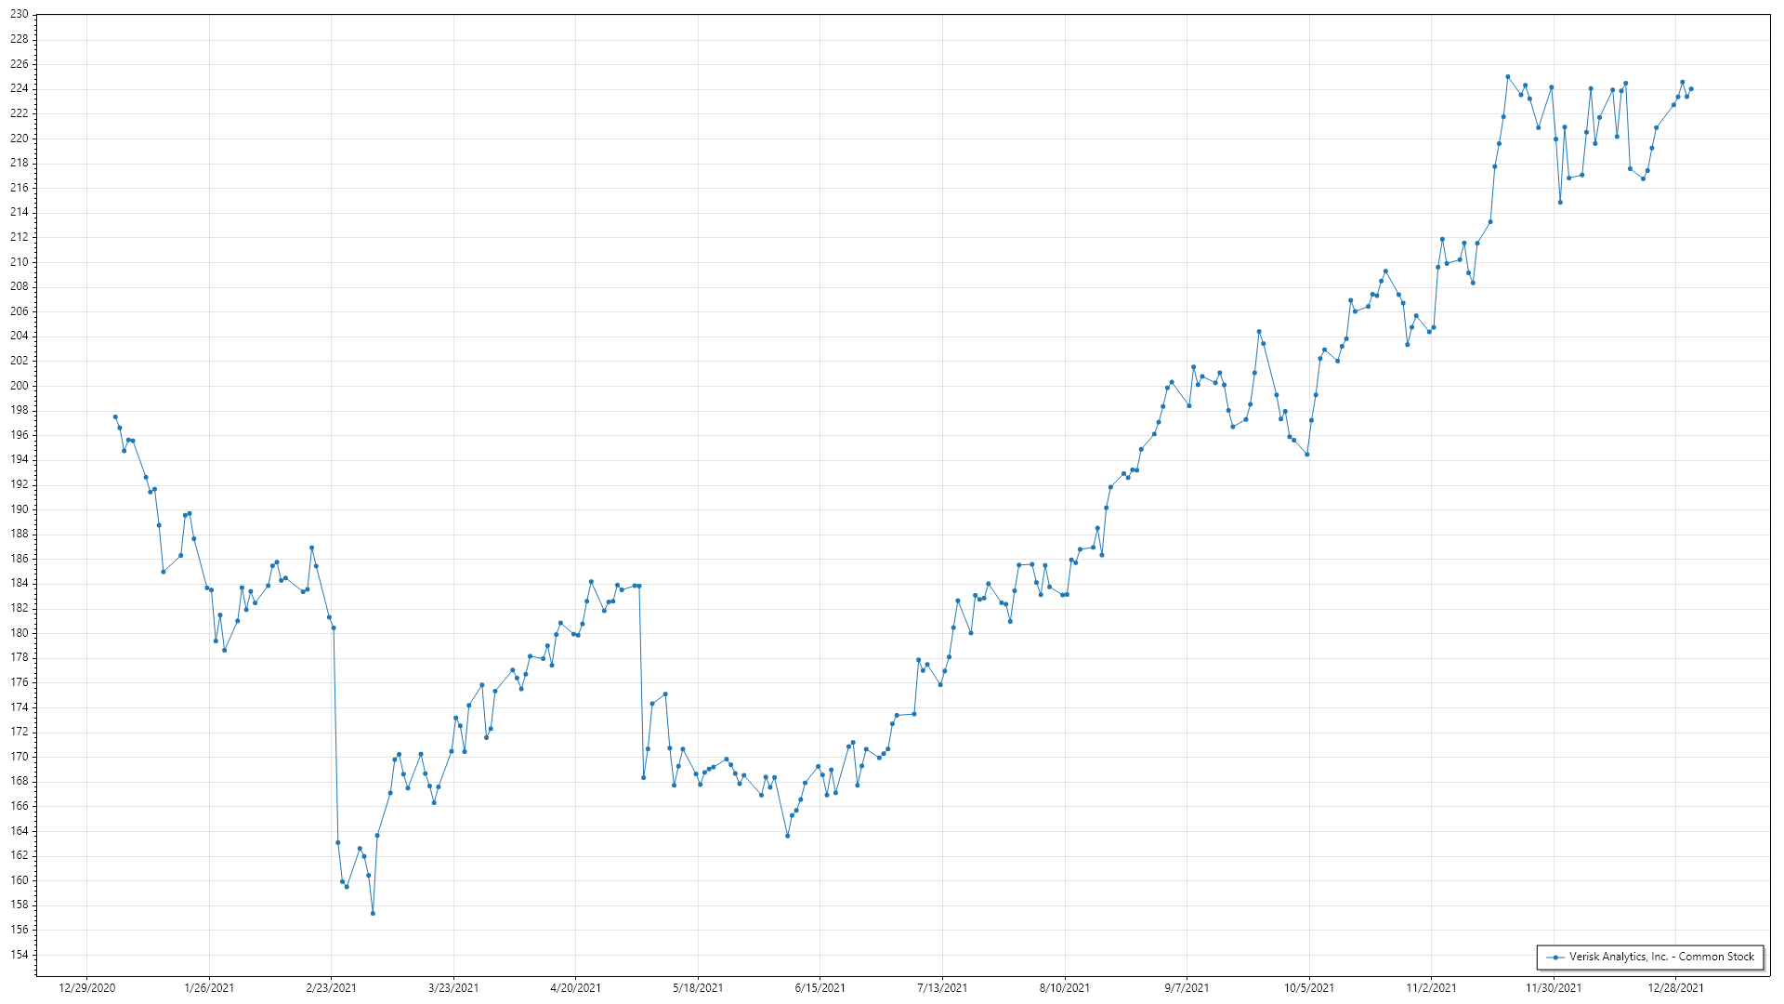
Task: Click the first data point of the series
Action: pyautogui.click(x=115, y=417)
